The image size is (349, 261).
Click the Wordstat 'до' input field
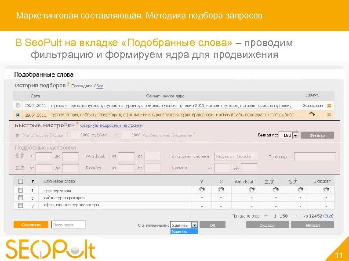click(153, 156)
